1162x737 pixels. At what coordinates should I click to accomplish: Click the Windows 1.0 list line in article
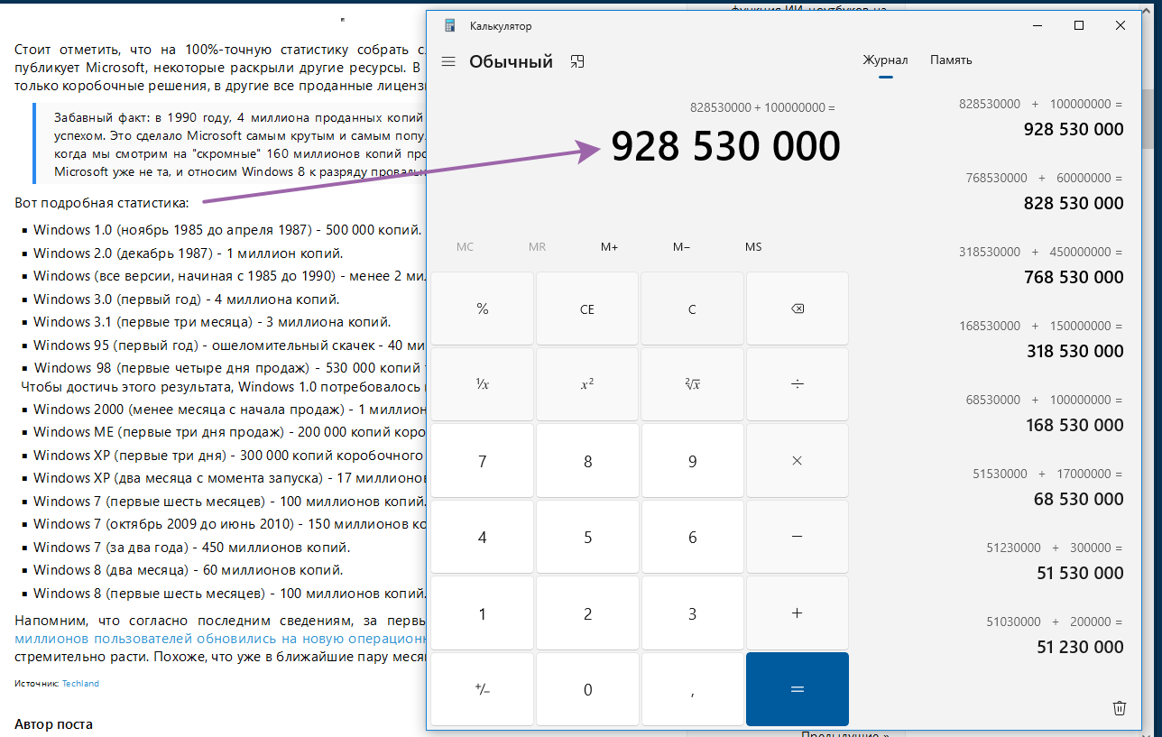227,229
